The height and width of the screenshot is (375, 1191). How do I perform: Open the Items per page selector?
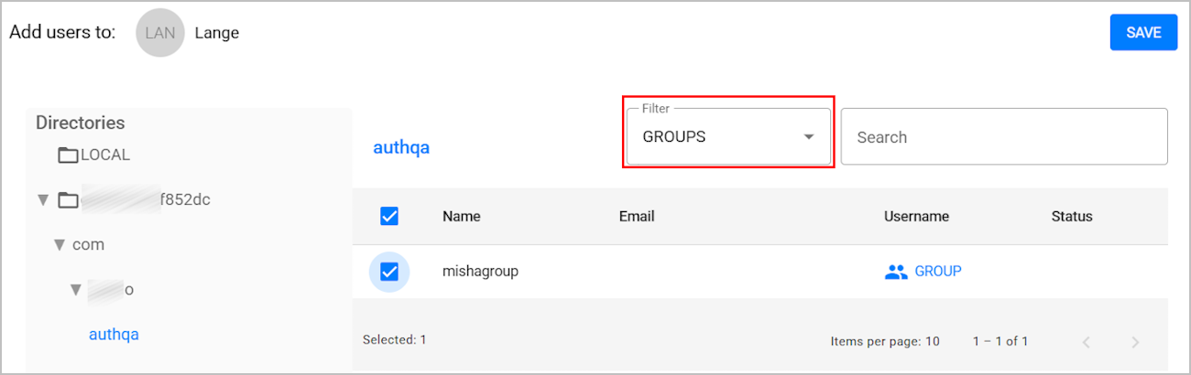pos(885,341)
